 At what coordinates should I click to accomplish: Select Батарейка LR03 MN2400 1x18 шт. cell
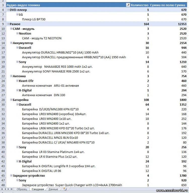pos(47,119)
